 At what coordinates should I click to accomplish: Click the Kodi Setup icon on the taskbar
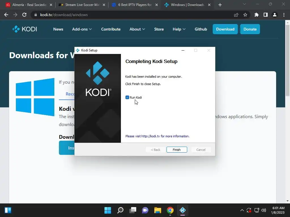click(183, 210)
